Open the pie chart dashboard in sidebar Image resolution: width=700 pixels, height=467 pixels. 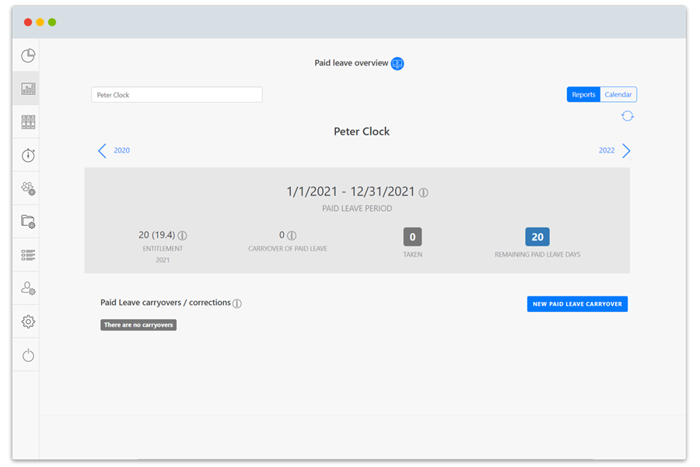28,55
